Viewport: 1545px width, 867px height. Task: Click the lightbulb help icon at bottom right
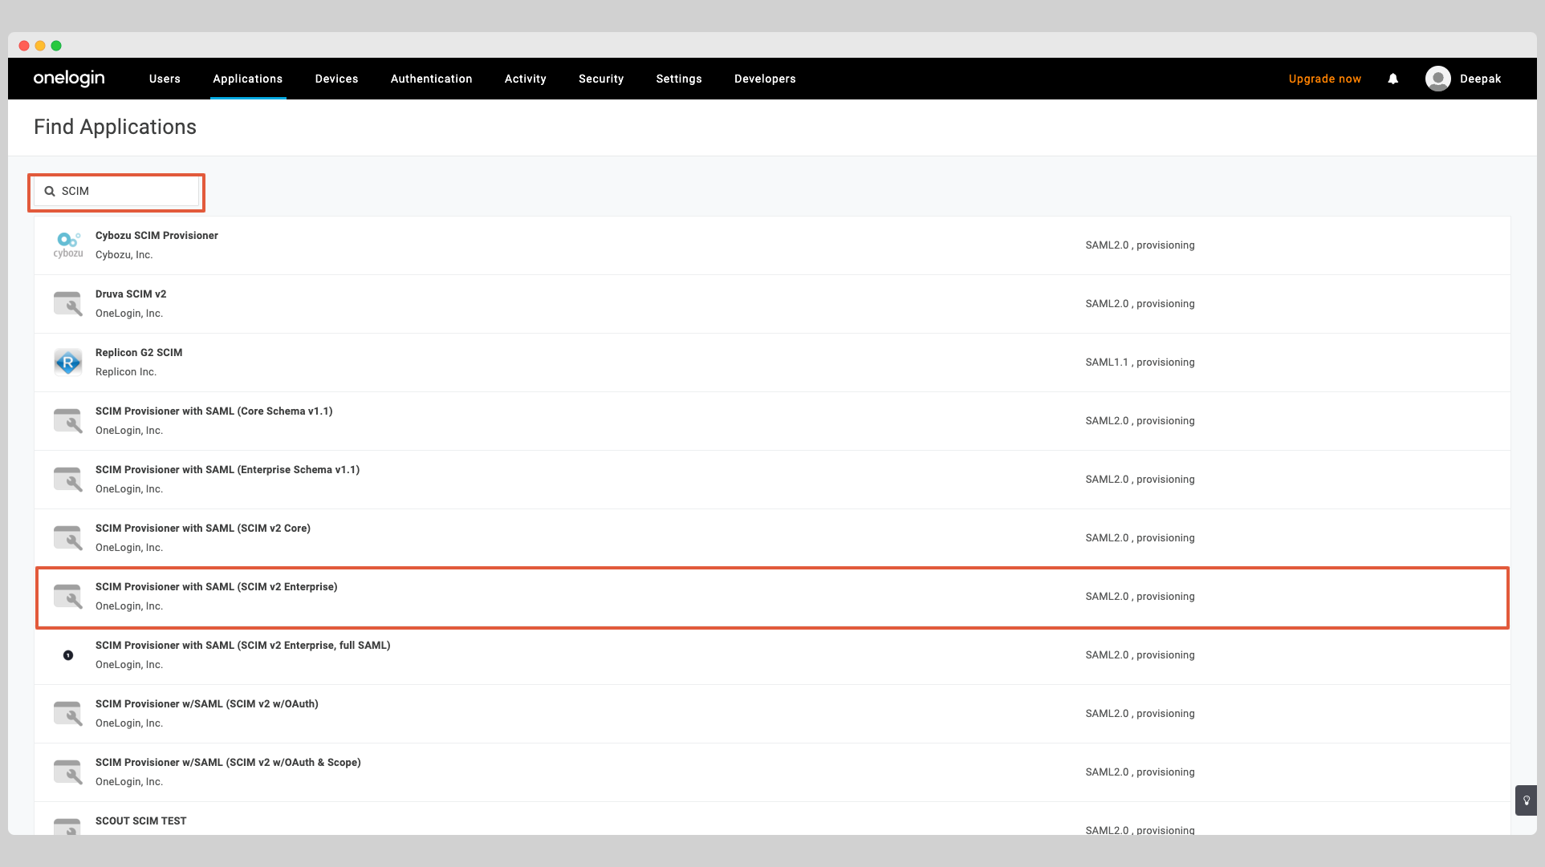(x=1525, y=800)
